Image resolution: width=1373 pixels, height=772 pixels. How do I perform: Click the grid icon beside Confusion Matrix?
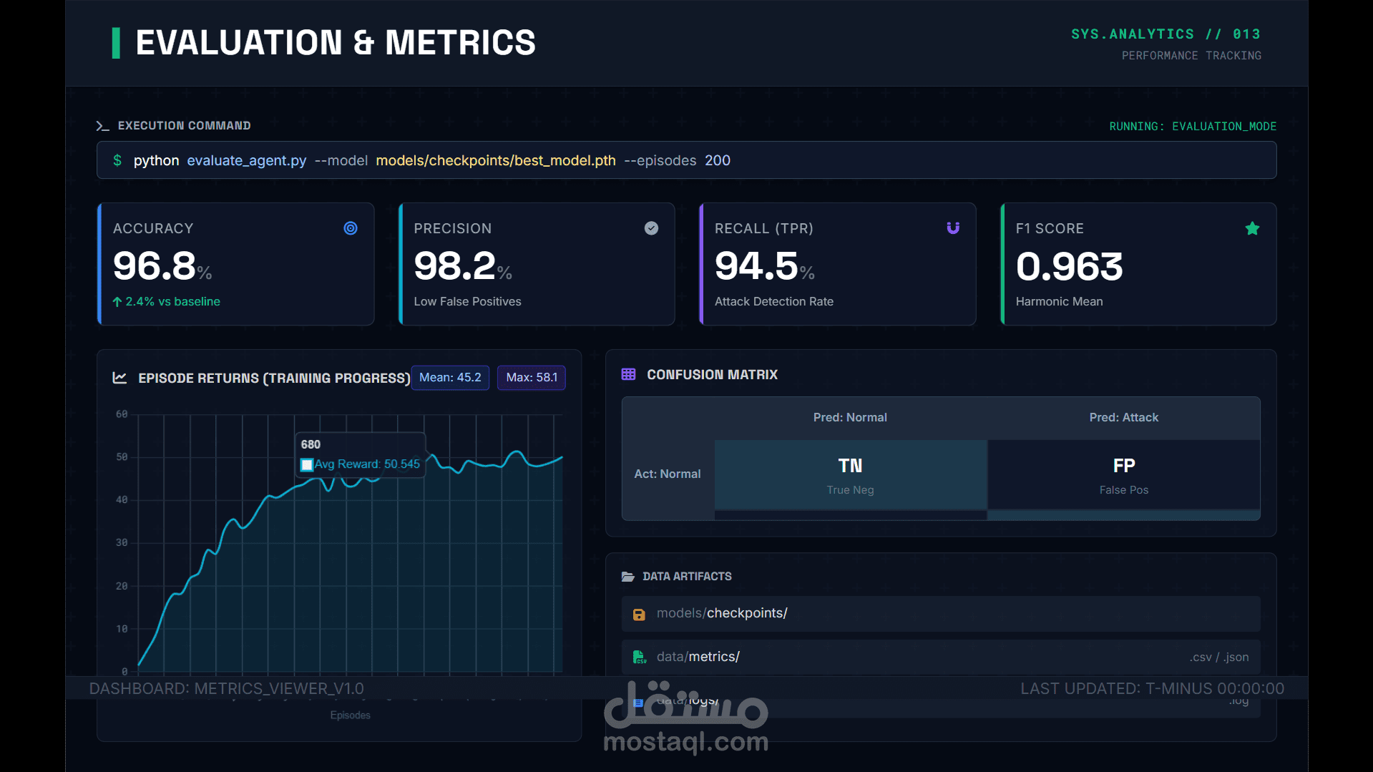pos(628,374)
